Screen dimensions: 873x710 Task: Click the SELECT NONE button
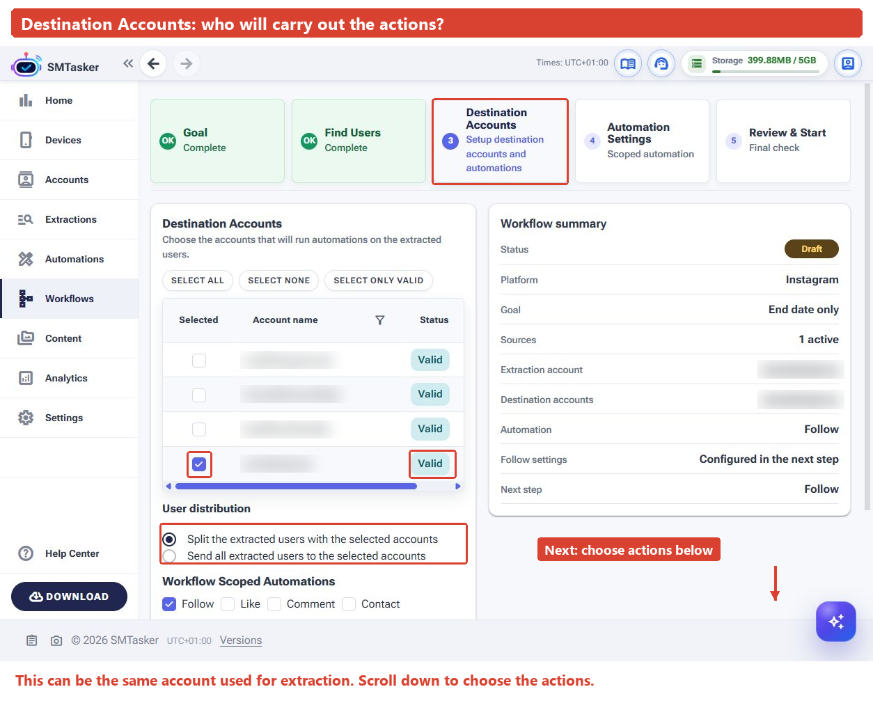(x=279, y=281)
